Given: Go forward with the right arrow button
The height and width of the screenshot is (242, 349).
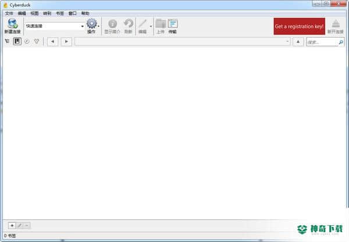Looking at the screenshot, I should coord(66,42).
